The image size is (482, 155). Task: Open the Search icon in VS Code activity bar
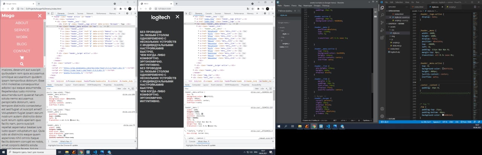[x=383, y=15]
